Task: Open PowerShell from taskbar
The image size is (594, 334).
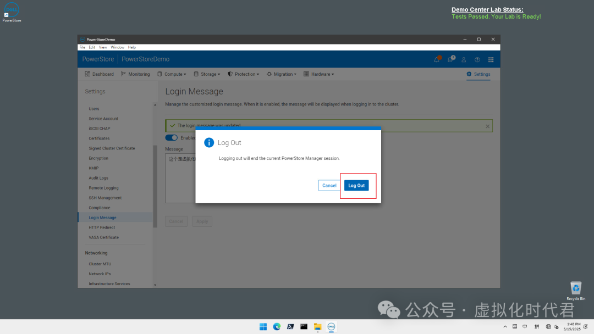Action: (290, 326)
